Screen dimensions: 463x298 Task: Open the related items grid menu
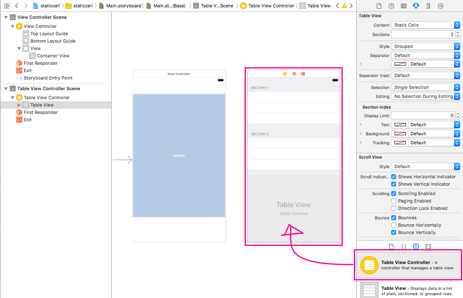(x=7, y=6)
